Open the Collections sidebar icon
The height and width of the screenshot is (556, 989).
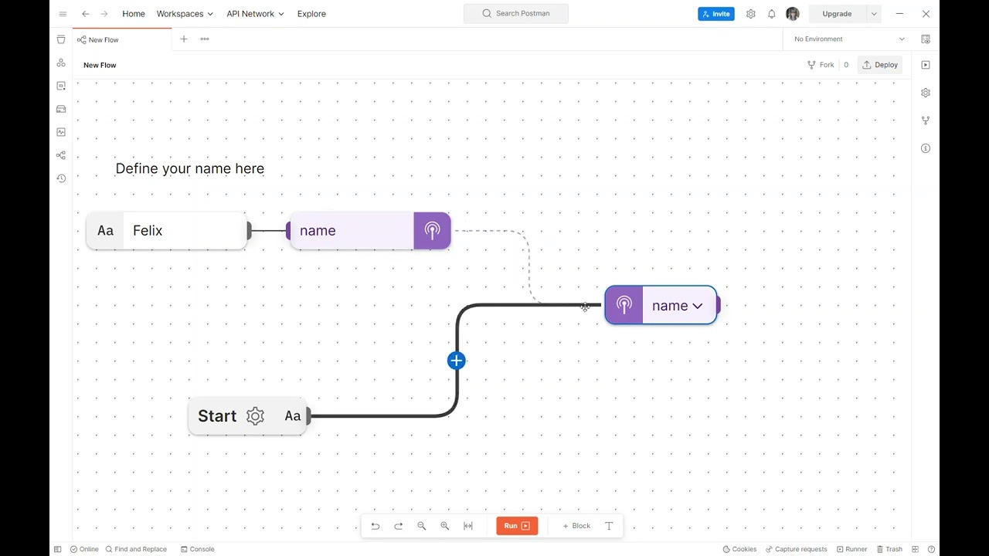point(61,39)
